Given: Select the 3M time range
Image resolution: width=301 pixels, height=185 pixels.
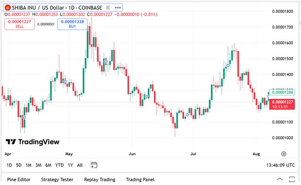Looking at the screenshot, I should (38, 165).
